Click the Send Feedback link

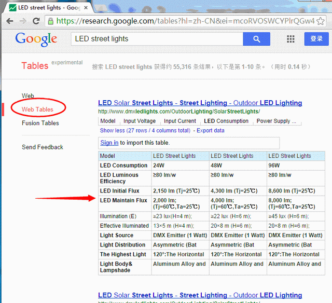point(43,147)
